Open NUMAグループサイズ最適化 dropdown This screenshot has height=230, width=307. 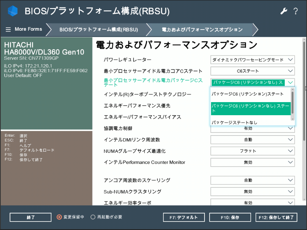pyautogui.click(x=253, y=151)
